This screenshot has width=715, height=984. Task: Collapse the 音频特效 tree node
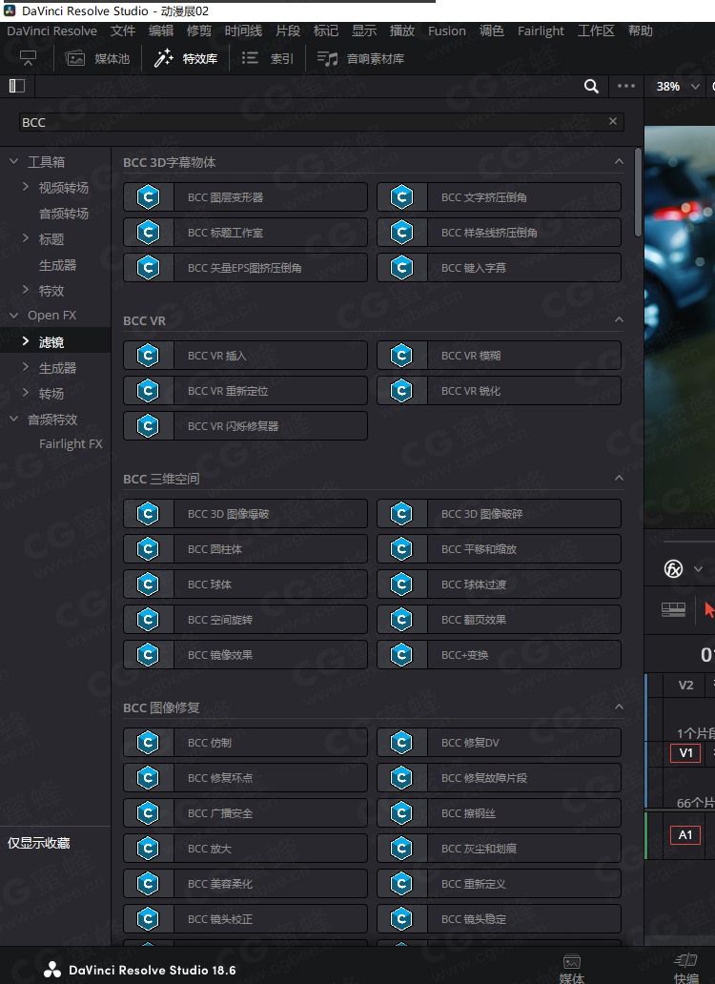tap(13, 420)
